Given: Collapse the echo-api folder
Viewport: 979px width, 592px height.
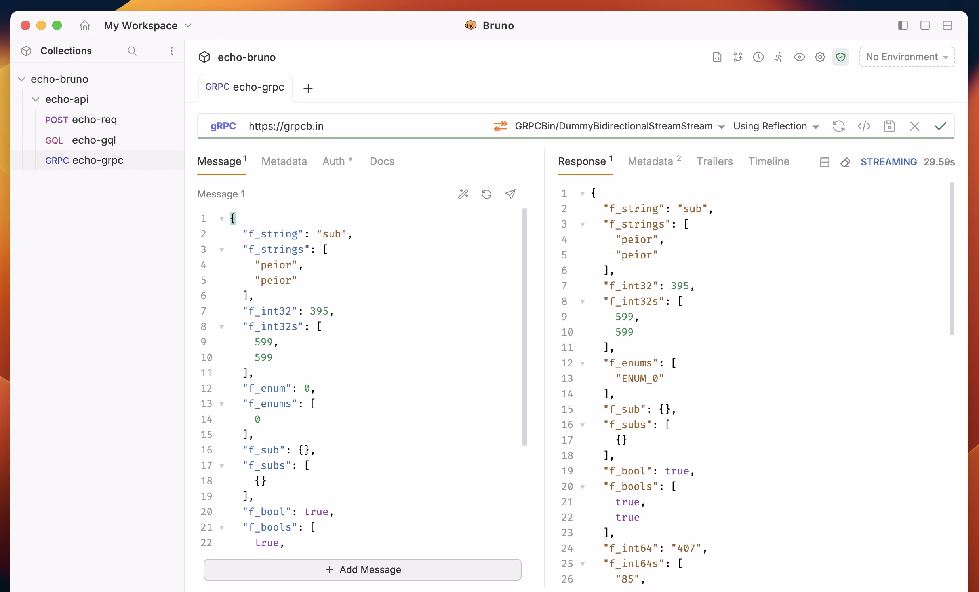Looking at the screenshot, I should click(36, 99).
